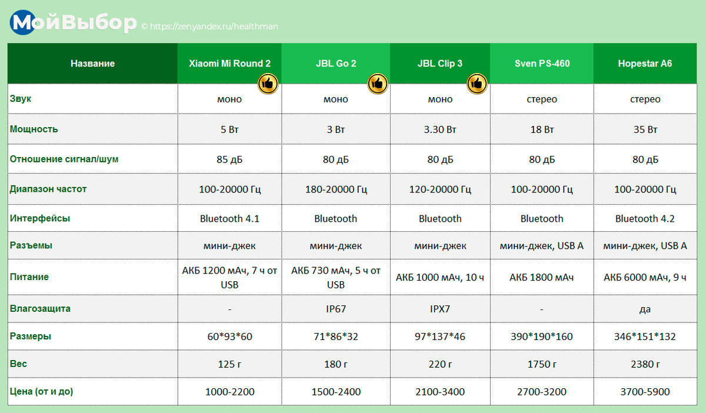Select the JBL Clip 3 column header
Screen dimensions: 706x413
[x=440, y=64]
